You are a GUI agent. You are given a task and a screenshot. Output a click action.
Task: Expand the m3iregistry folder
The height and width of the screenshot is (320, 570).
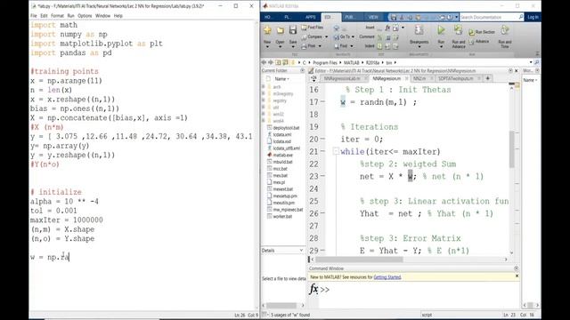264,93
